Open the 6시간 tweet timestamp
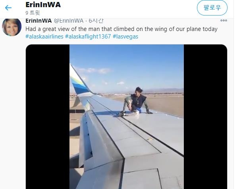This screenshot has width=243, height=189. [x=96, y=21]
